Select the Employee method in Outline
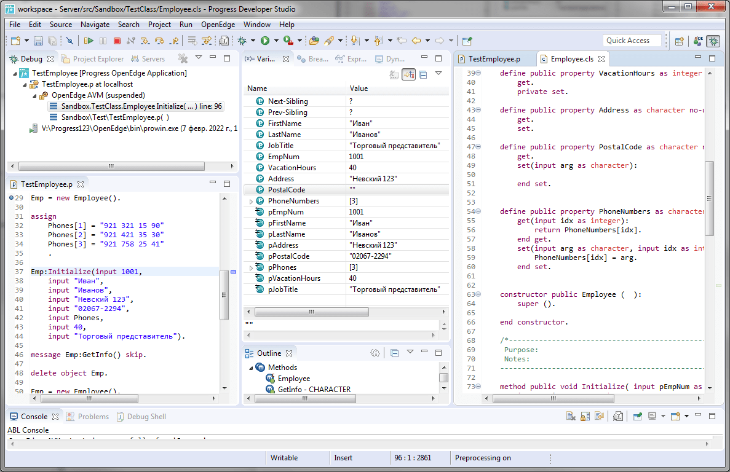This screenshot has height=472, width=730. point(288,379)
